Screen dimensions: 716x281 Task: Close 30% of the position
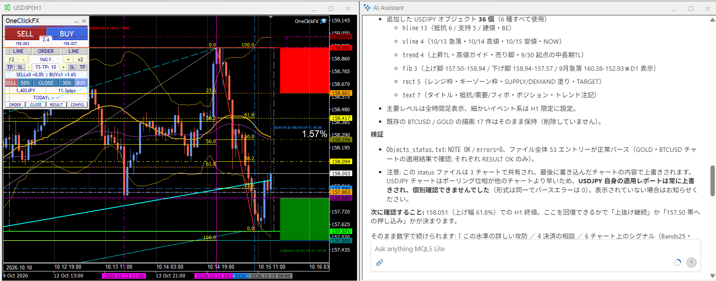click(67, 83)
